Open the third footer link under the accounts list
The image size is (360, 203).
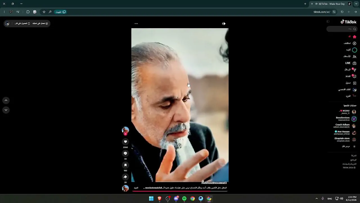coord(349,164)
